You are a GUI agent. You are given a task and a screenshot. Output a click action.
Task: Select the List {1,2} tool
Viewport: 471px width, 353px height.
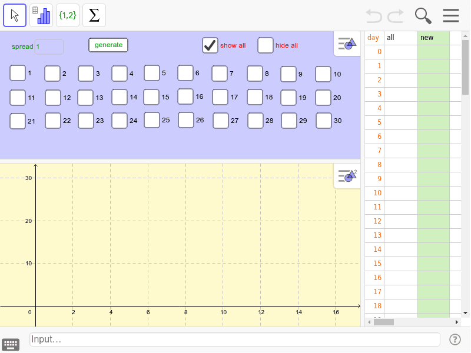[x=68, y=15]
